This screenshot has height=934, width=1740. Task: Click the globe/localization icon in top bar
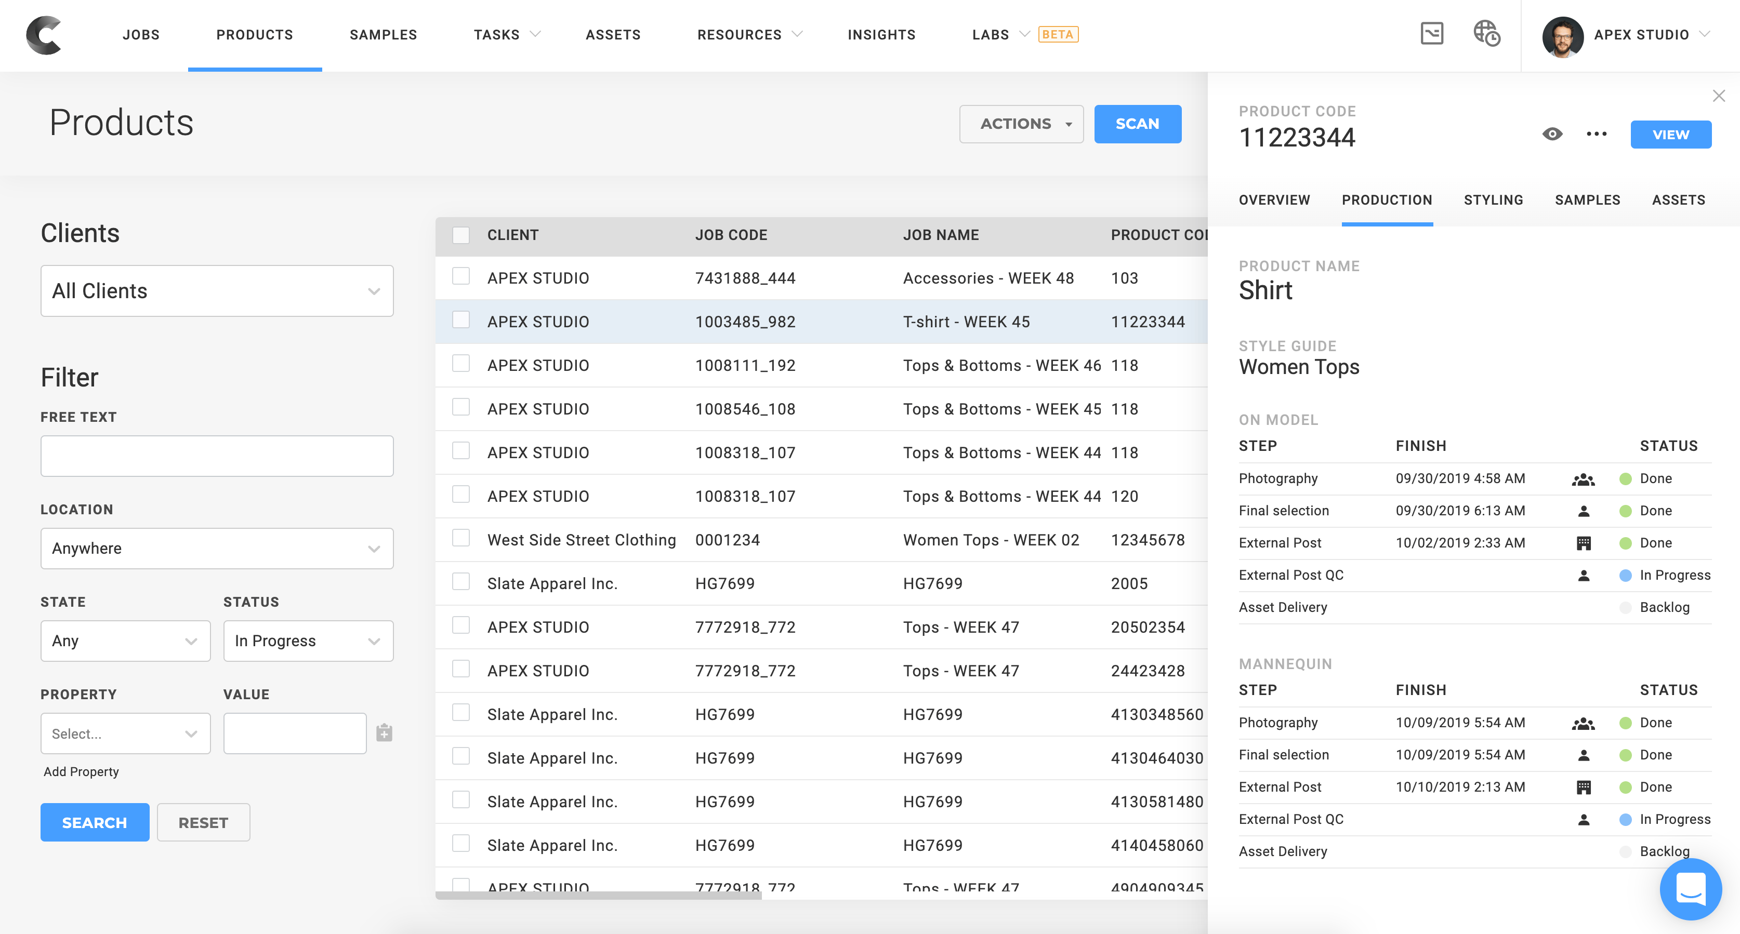(x=1486, y=33)
